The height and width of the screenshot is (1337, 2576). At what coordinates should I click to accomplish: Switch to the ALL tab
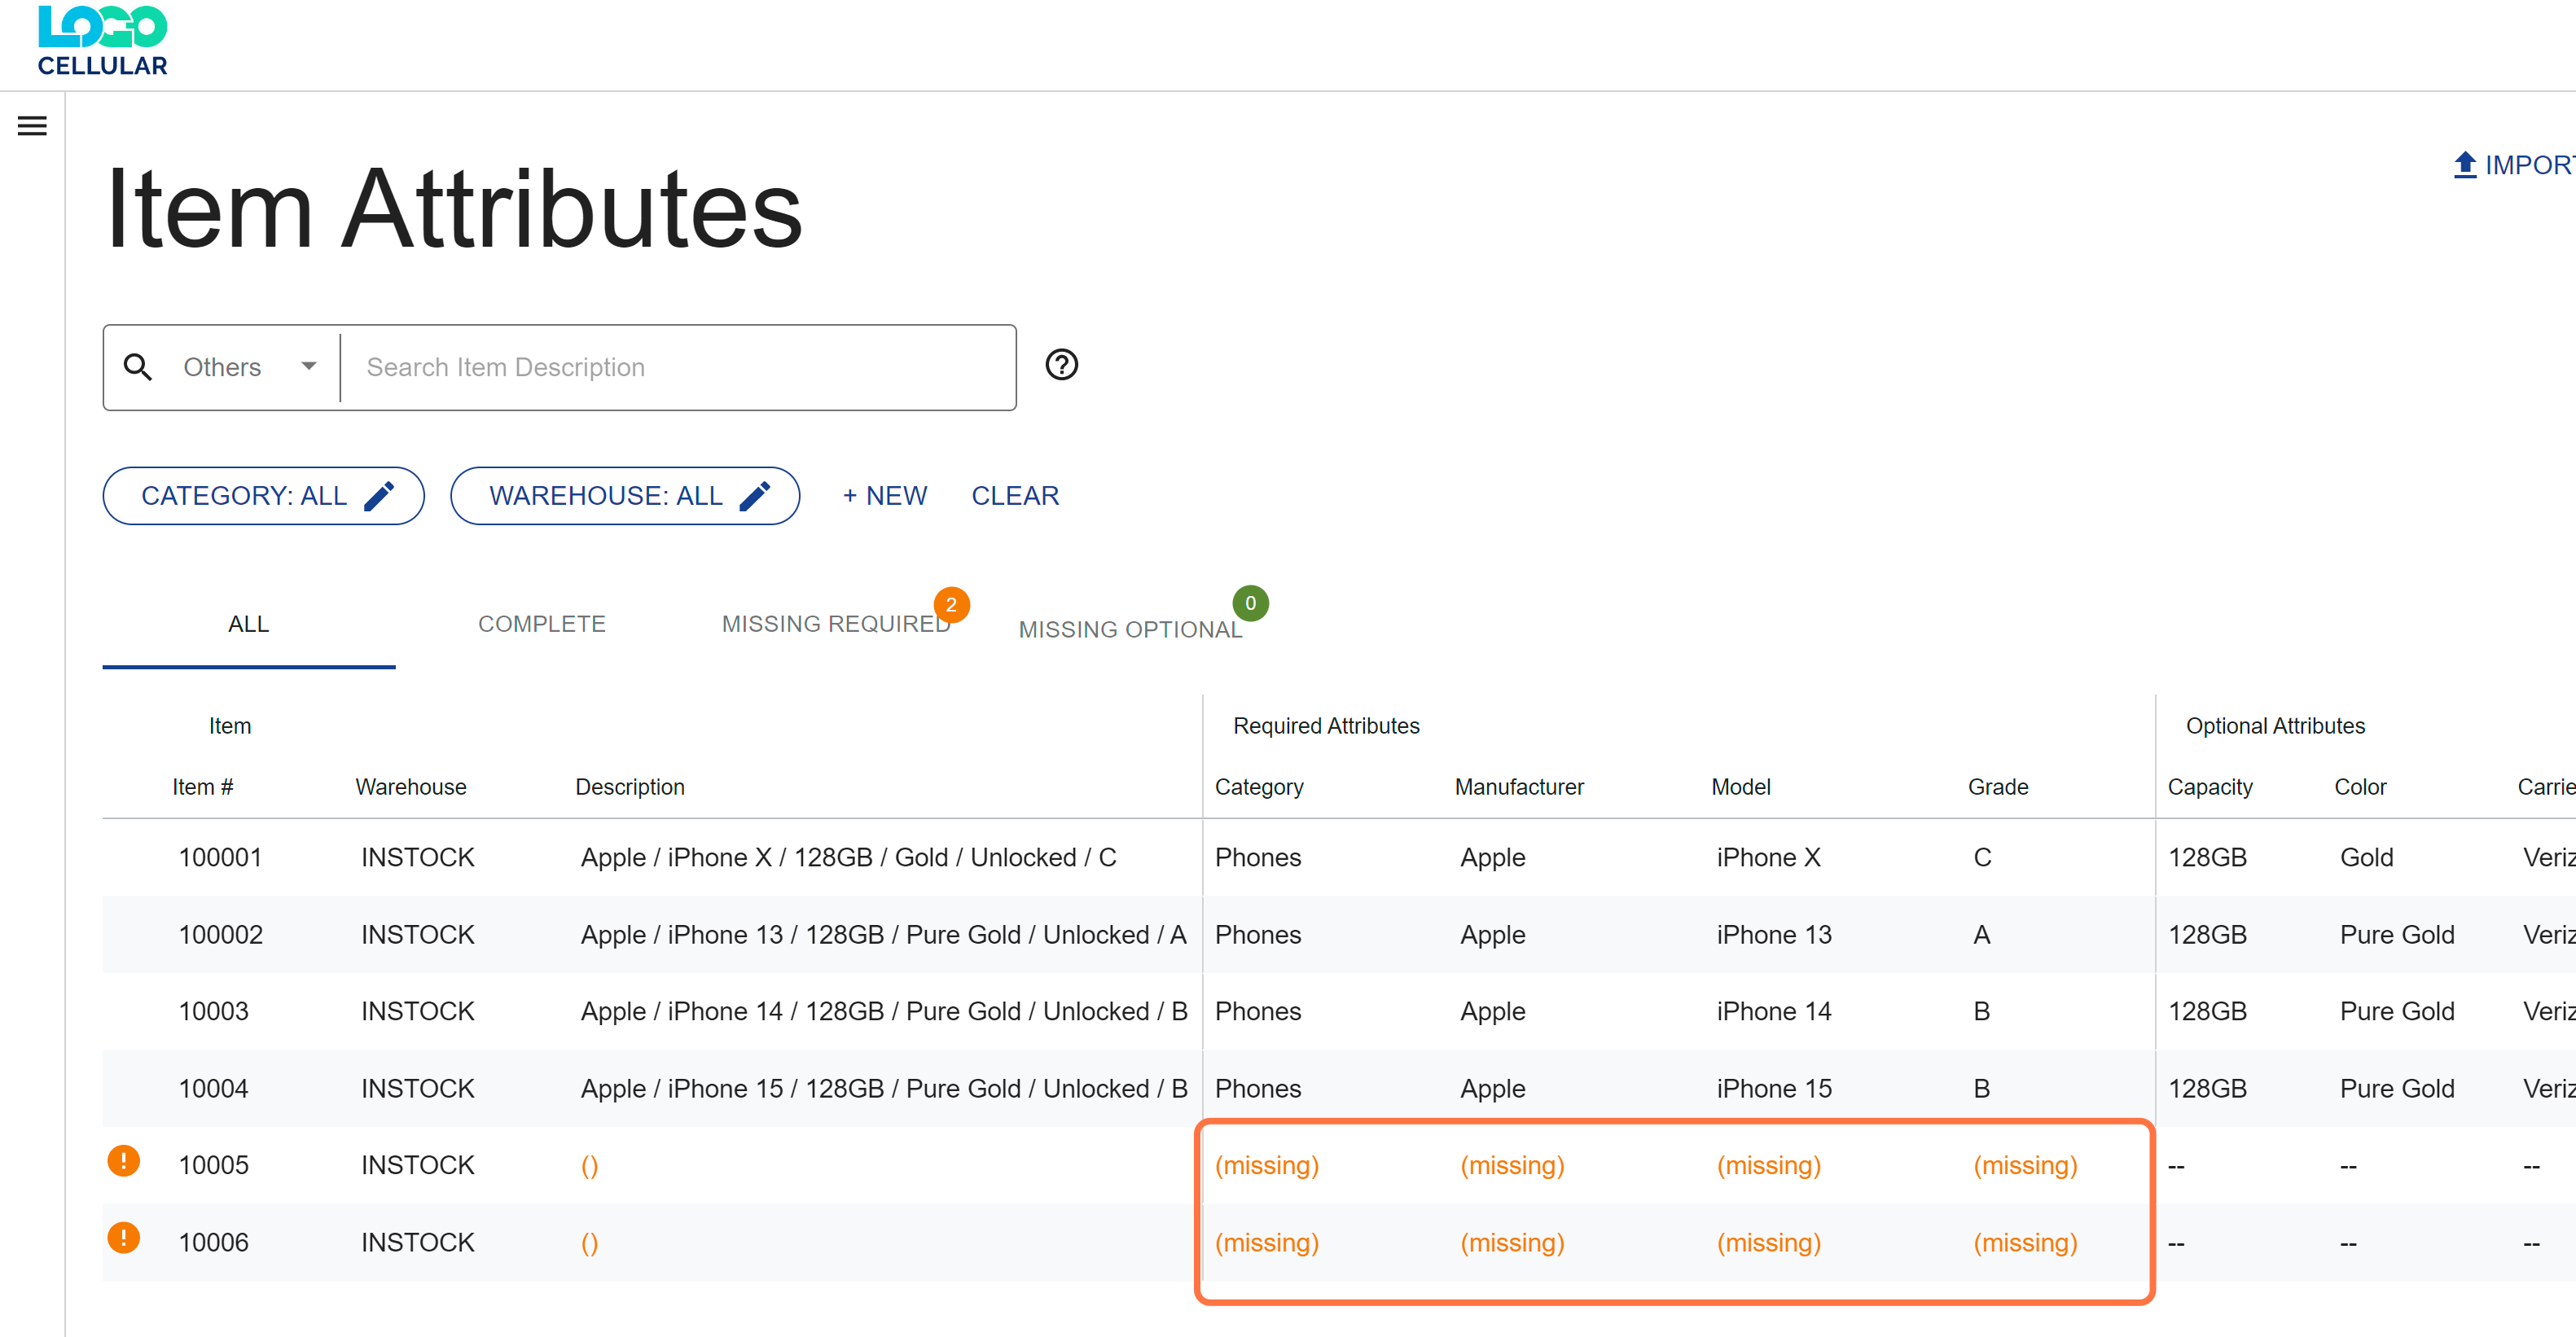[249, 624]
